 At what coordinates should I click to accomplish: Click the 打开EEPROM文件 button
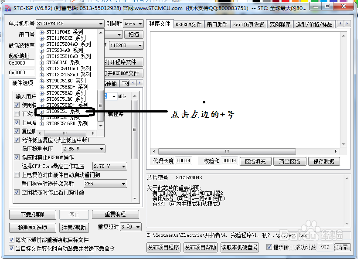tap(123, 73)
